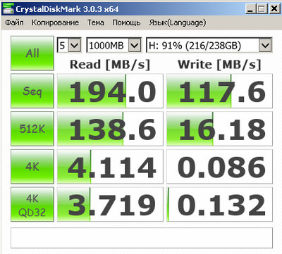Open the Язык(Language) menu
Screen dimensions: 282x254
[x=178, y=23]
